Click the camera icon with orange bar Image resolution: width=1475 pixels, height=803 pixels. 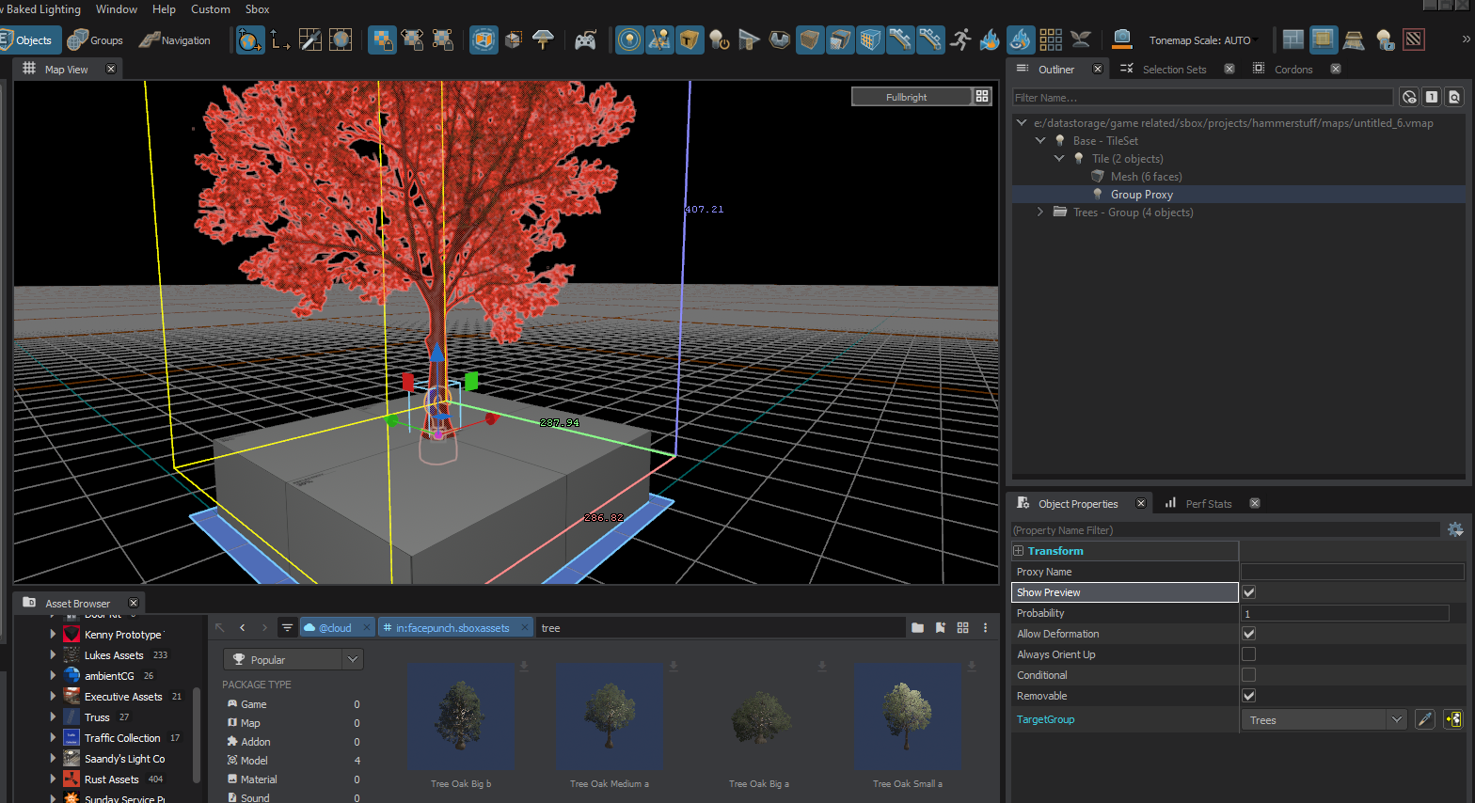[x=1121, y=39]
